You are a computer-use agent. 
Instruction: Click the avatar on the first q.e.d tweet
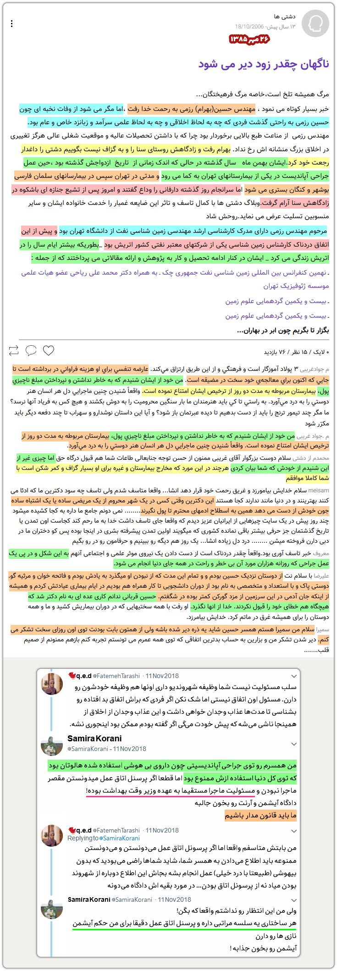pos(52,684)
